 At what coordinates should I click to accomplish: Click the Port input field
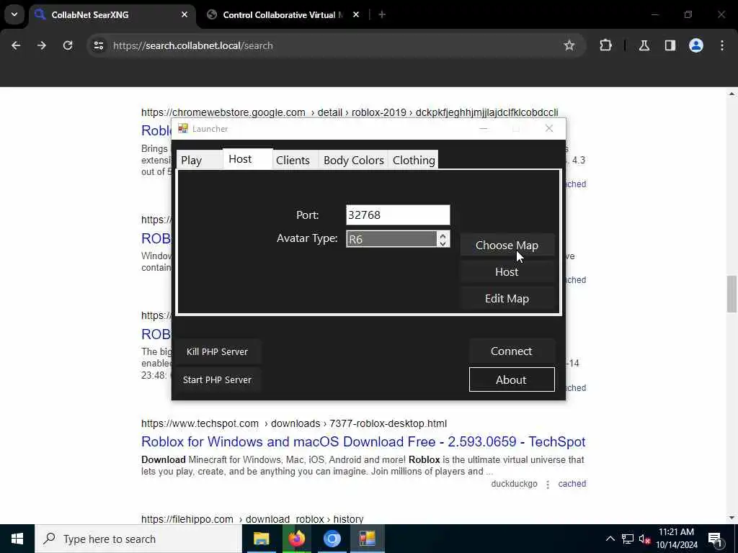398,215
